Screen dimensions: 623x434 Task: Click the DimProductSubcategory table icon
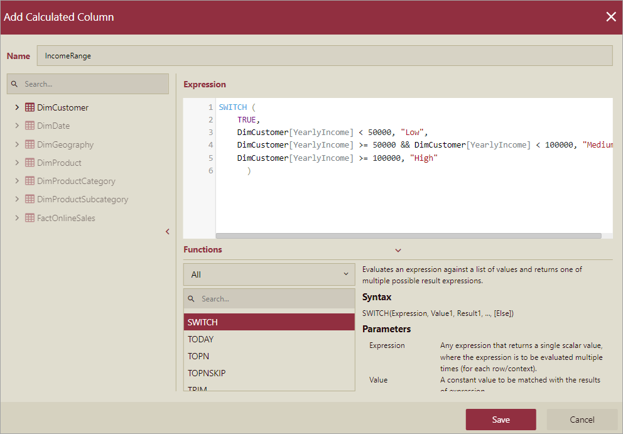pos(30,199)
